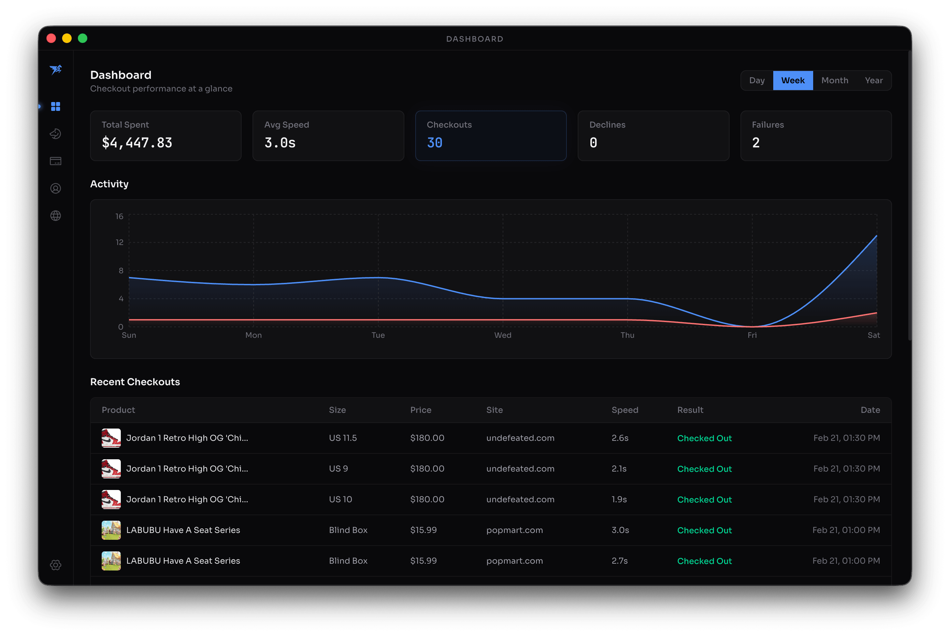Open Profiles using the account sidebar icon
This screenshot has width=950, height=636.
56,188
